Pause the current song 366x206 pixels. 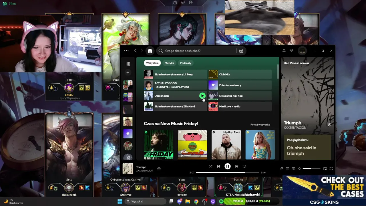pyautogui.click(x=228, y=166)
